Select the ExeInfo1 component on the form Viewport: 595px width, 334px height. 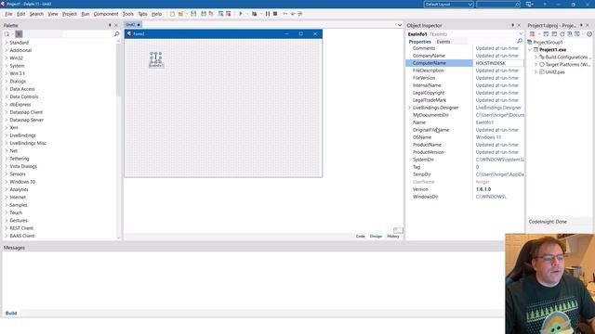tap(156, 59)
